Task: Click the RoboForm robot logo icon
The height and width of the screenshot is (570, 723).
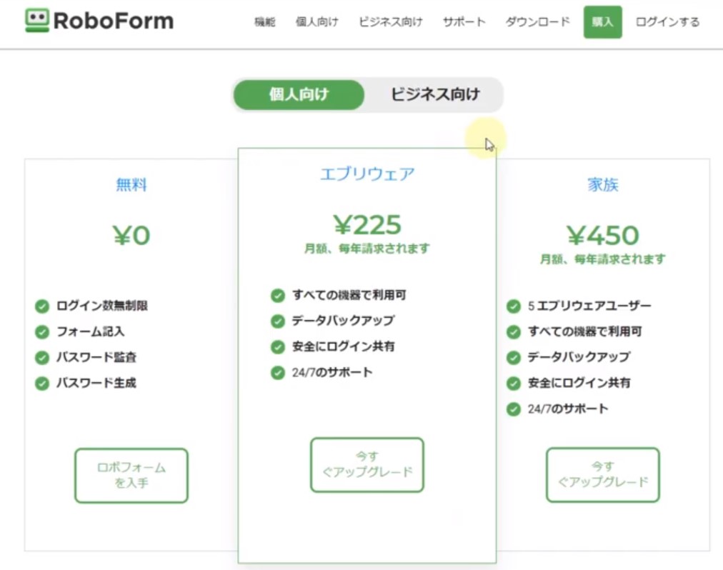Action: [x=37, y=21]
